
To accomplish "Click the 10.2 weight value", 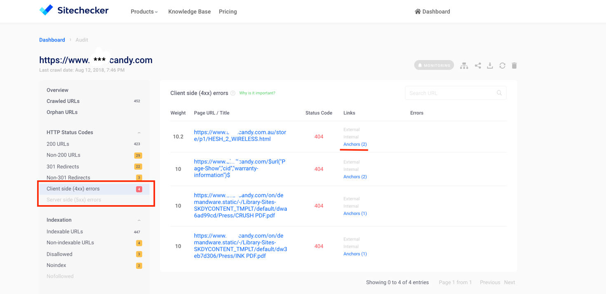I will click(x=178, y=137).
